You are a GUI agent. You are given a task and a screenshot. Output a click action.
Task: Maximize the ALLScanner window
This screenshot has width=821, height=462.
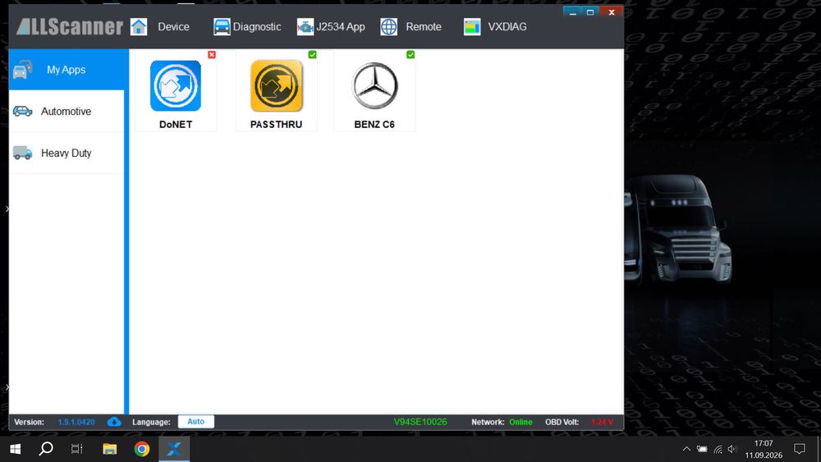pyautogui.click(x=590, y=12)
